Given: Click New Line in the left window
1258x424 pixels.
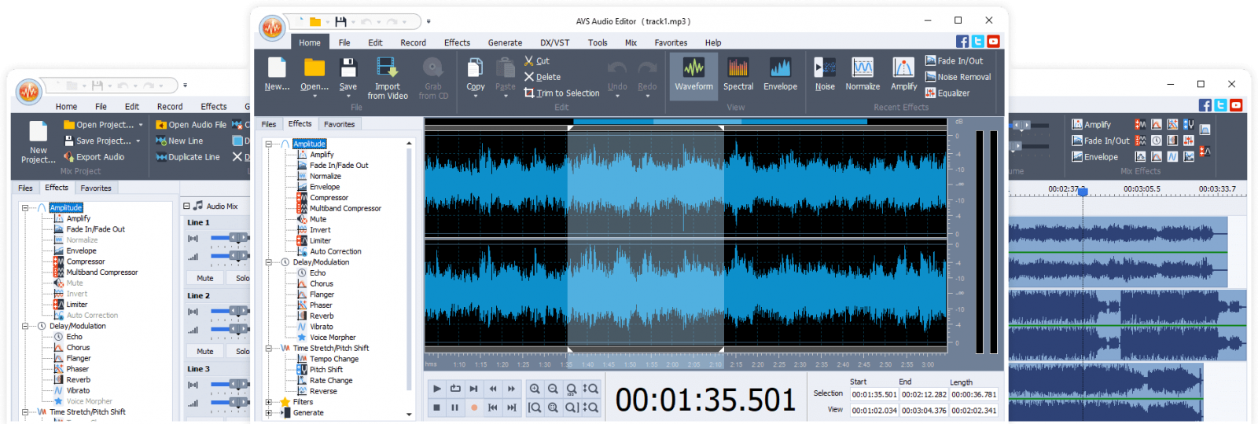Looking at the screenshot, I should click(179, 141).
